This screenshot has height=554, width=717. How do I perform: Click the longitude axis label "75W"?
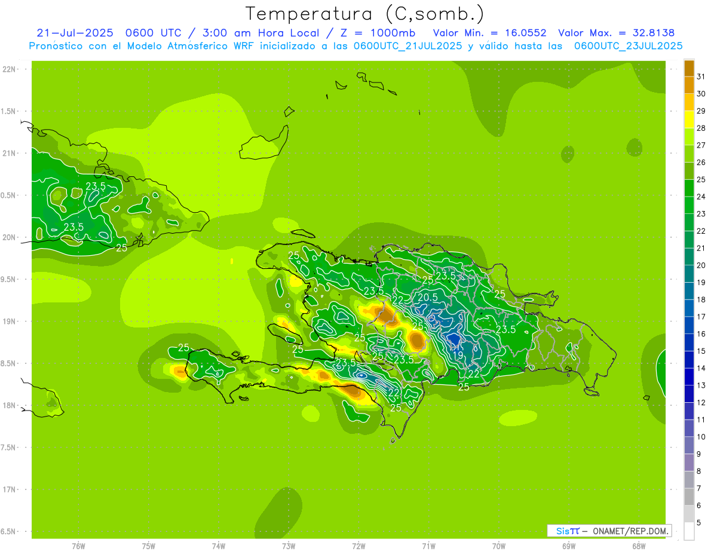[149, 546]
